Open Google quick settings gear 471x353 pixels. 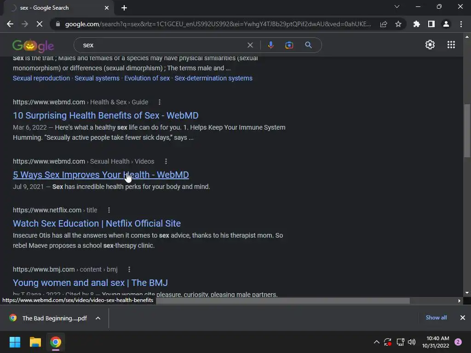[x=430, y=45]
